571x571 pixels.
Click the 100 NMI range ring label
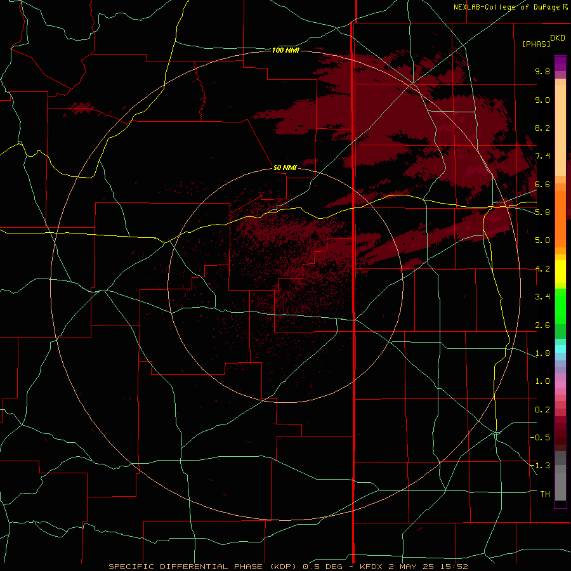pos(285,50)
